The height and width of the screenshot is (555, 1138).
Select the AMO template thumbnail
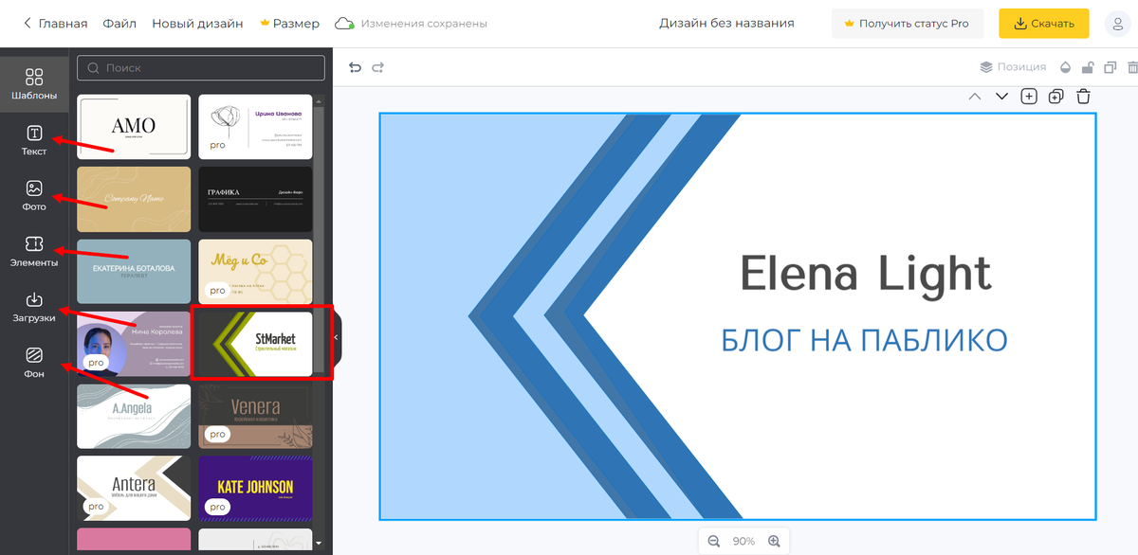coord(134,127)
